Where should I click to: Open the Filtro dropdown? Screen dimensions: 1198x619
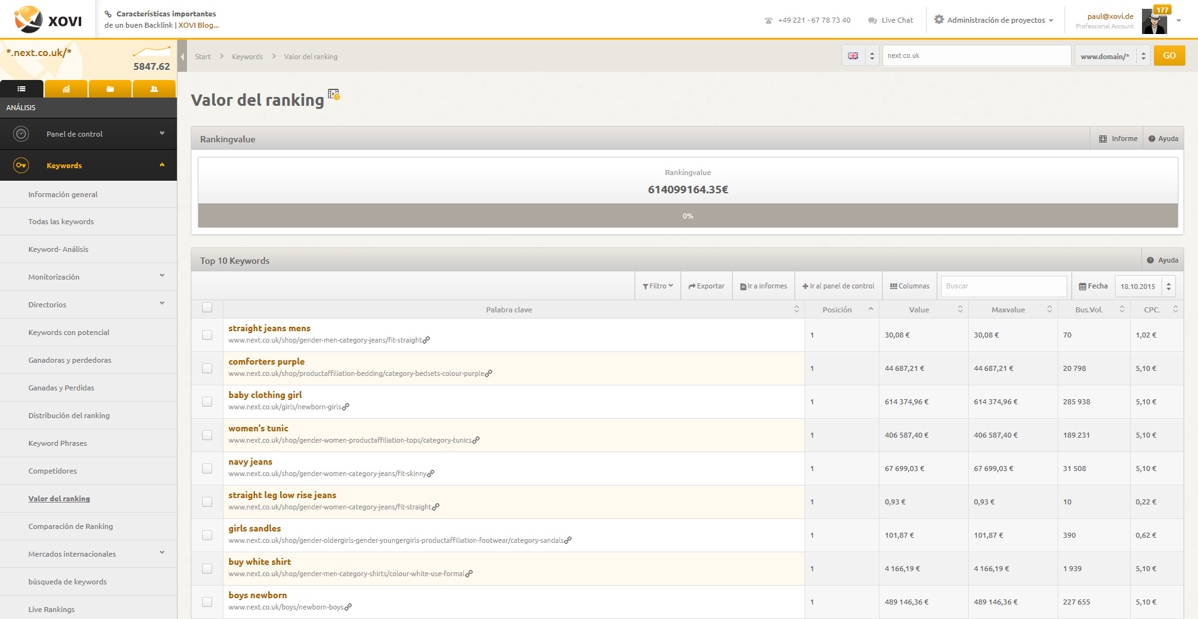(x=658, y=286)
